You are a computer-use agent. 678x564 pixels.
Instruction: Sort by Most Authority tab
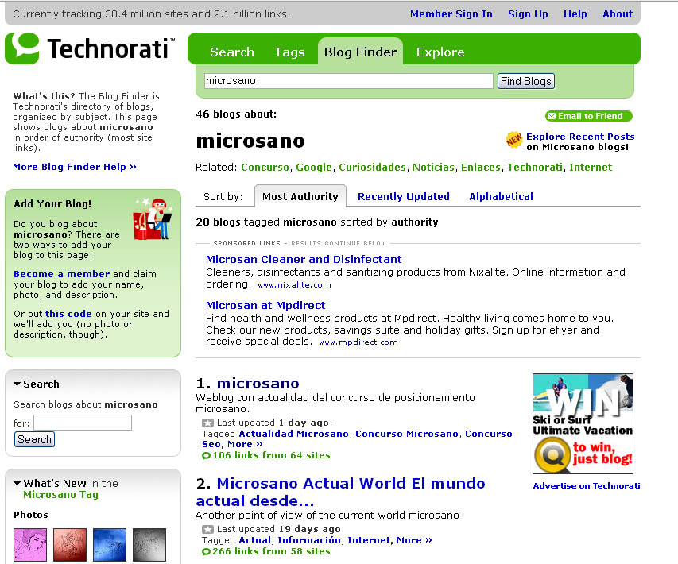[300, 197]
